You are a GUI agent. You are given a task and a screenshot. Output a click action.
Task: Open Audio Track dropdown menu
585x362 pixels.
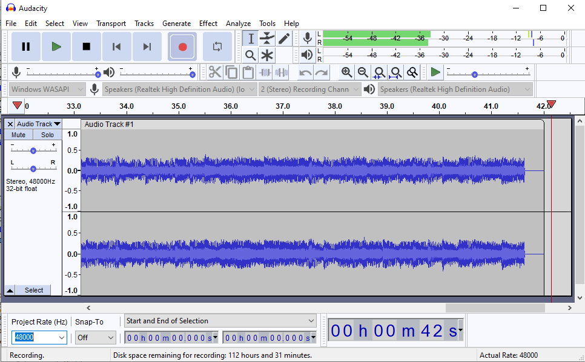click(38, 124)
